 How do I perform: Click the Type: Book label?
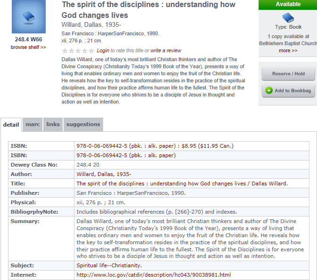coord(288,27)
